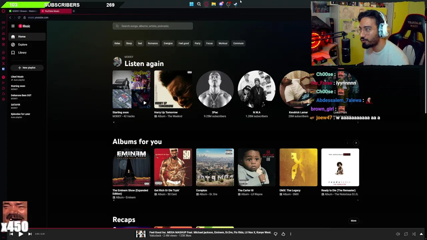The height and width of the screenshot is (240, 427).
Task: Open the Compton album cover
Action: (215, 167)
